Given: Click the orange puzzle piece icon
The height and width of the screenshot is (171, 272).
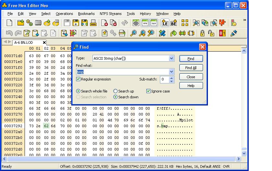Looking at the screenshot, I should 222,23.
